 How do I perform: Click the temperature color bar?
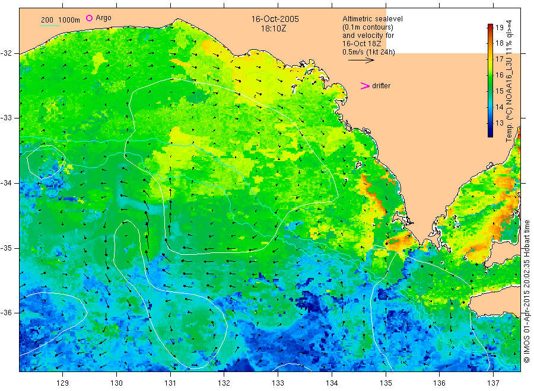pos(491,81)
